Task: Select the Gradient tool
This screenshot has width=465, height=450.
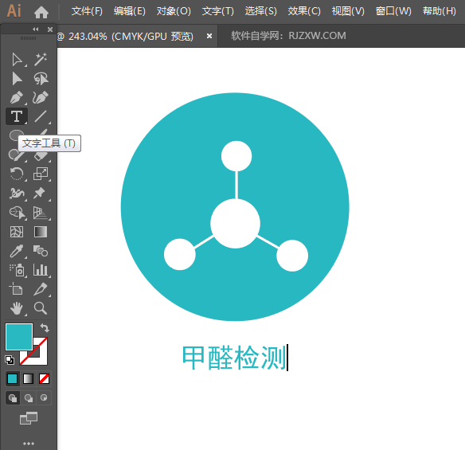Action: tap(41, 232)
